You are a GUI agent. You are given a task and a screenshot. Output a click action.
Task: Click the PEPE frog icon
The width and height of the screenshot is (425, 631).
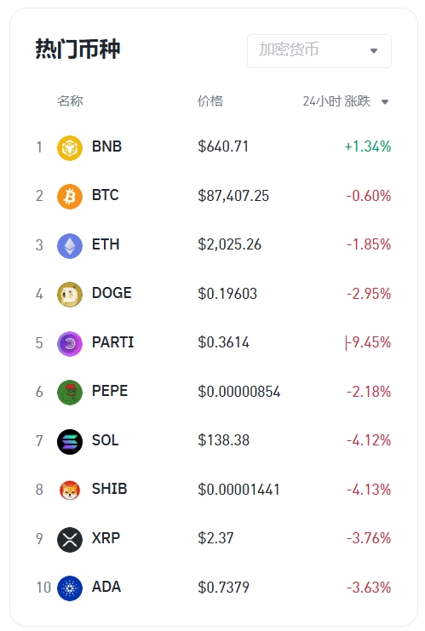(70, 393)
